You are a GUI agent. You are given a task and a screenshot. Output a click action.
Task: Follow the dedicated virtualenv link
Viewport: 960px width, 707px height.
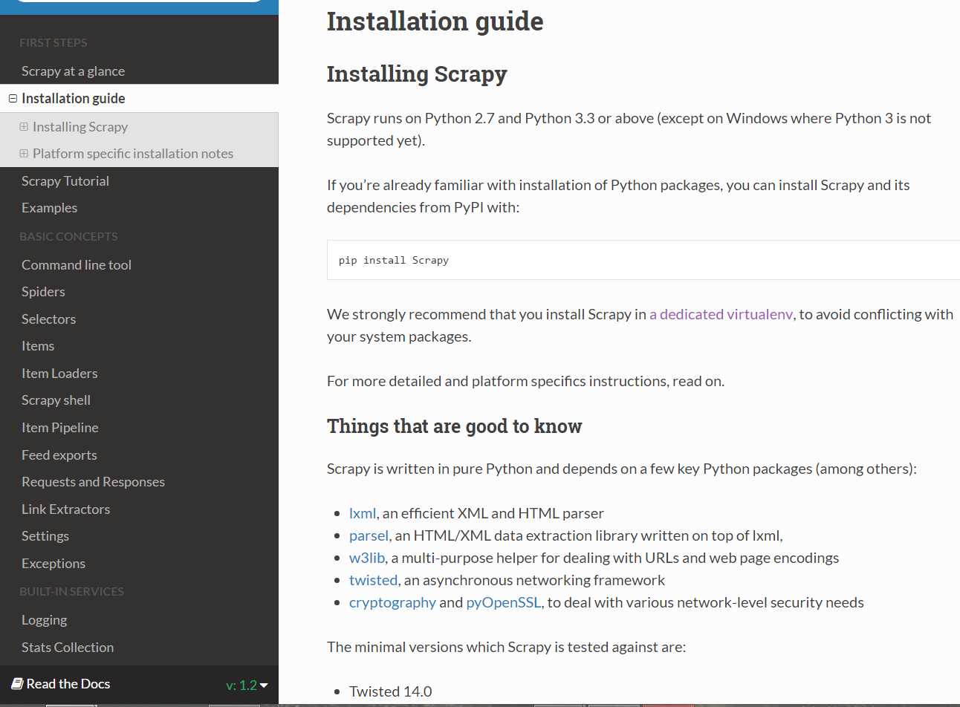721,314
